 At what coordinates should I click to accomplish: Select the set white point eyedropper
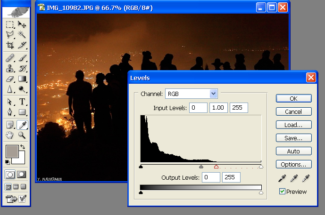[306, 178]
